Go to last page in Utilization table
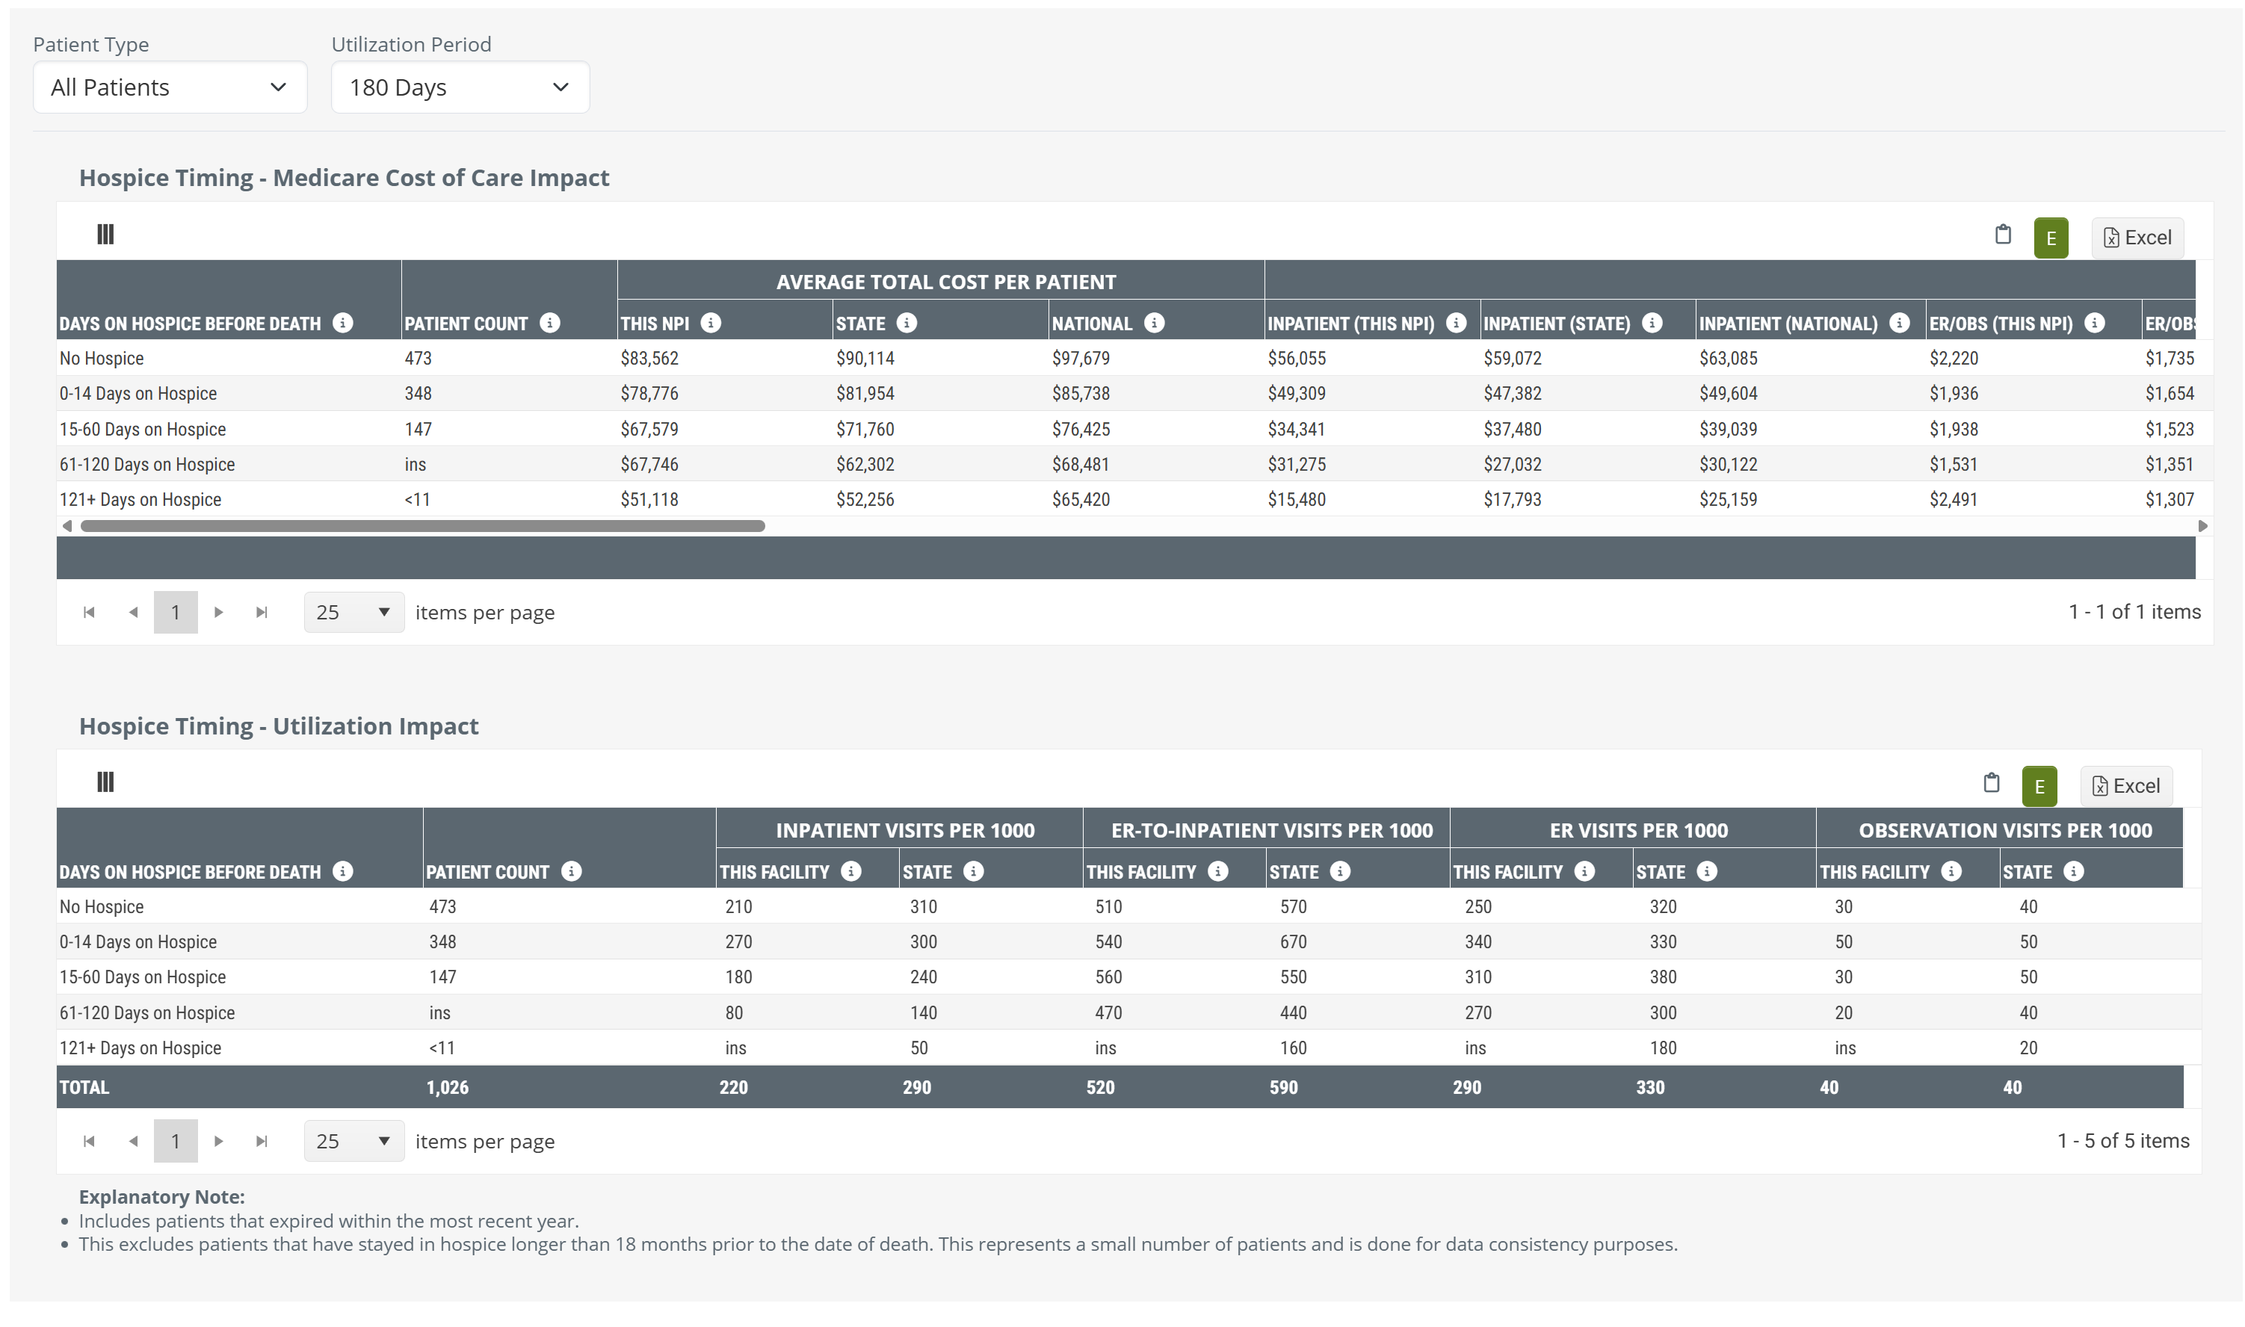The height and width of the screenshot is (1327, 2245). [x=261, y=1141]
